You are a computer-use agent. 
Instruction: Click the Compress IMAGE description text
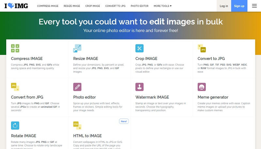(35, 67)
